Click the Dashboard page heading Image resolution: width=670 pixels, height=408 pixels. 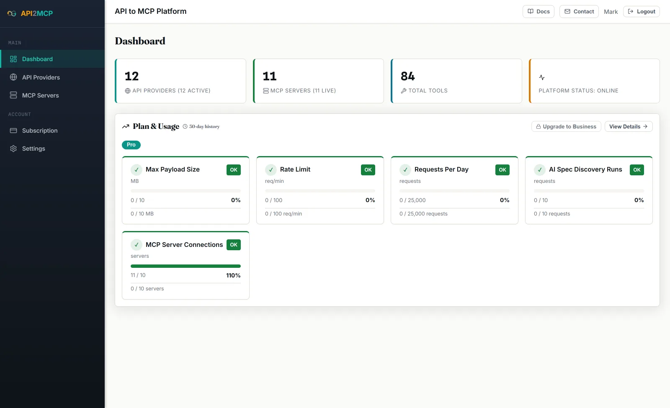coord(140,41)
